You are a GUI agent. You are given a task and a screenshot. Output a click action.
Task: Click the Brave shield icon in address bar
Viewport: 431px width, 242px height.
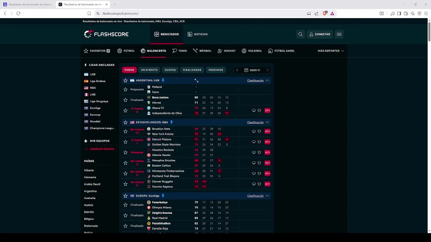(x=325, y=13)
